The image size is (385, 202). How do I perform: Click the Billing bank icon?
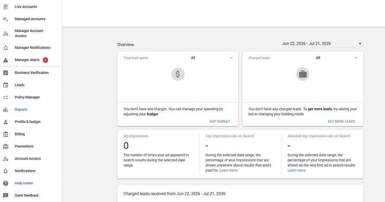coord(6,134)
